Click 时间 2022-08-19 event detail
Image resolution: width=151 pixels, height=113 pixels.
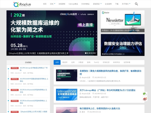(16, 84)
